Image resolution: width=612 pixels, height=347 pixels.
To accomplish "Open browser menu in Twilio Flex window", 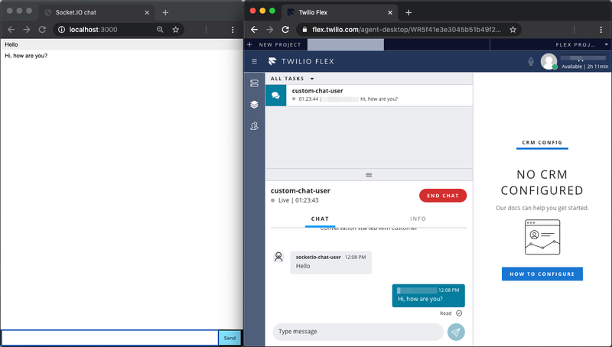I will click(601, 30).
